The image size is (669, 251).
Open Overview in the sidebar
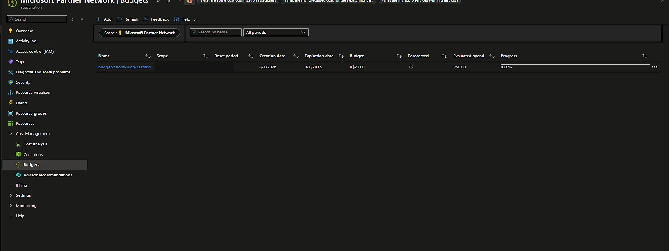pos(24,31)
